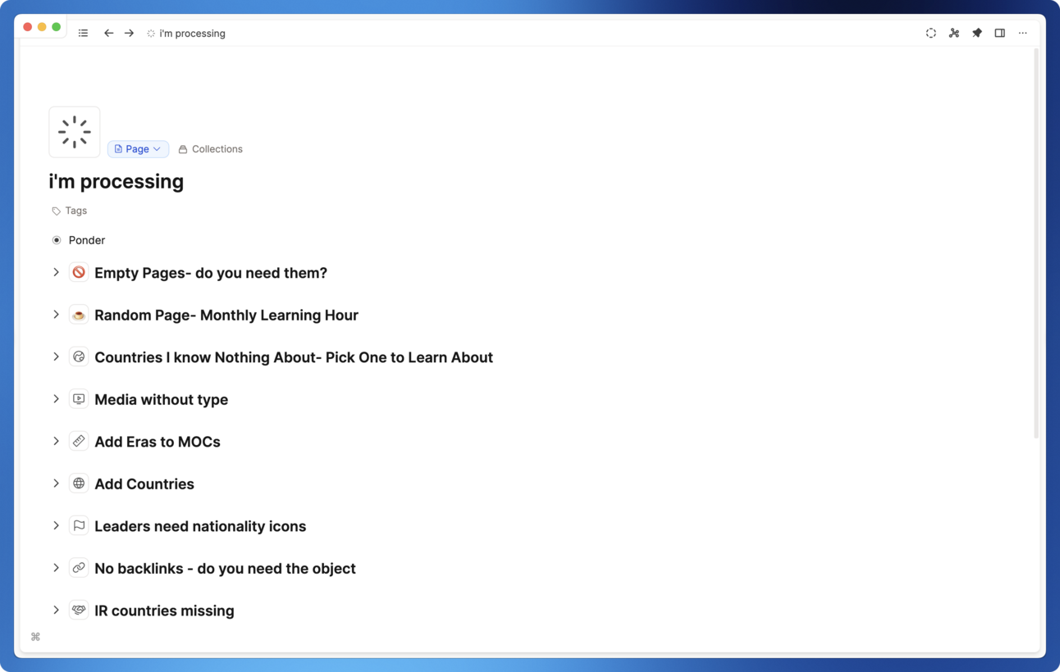
Task: Expand Empty Pages- do you need them?
Action: pyautogui.click(x=56, y=271)
